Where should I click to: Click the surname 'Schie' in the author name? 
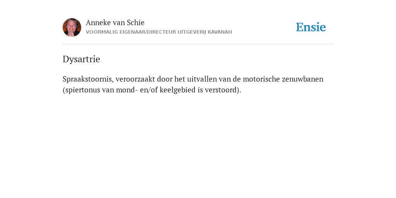pyautogui.click(x=136, y=22)
